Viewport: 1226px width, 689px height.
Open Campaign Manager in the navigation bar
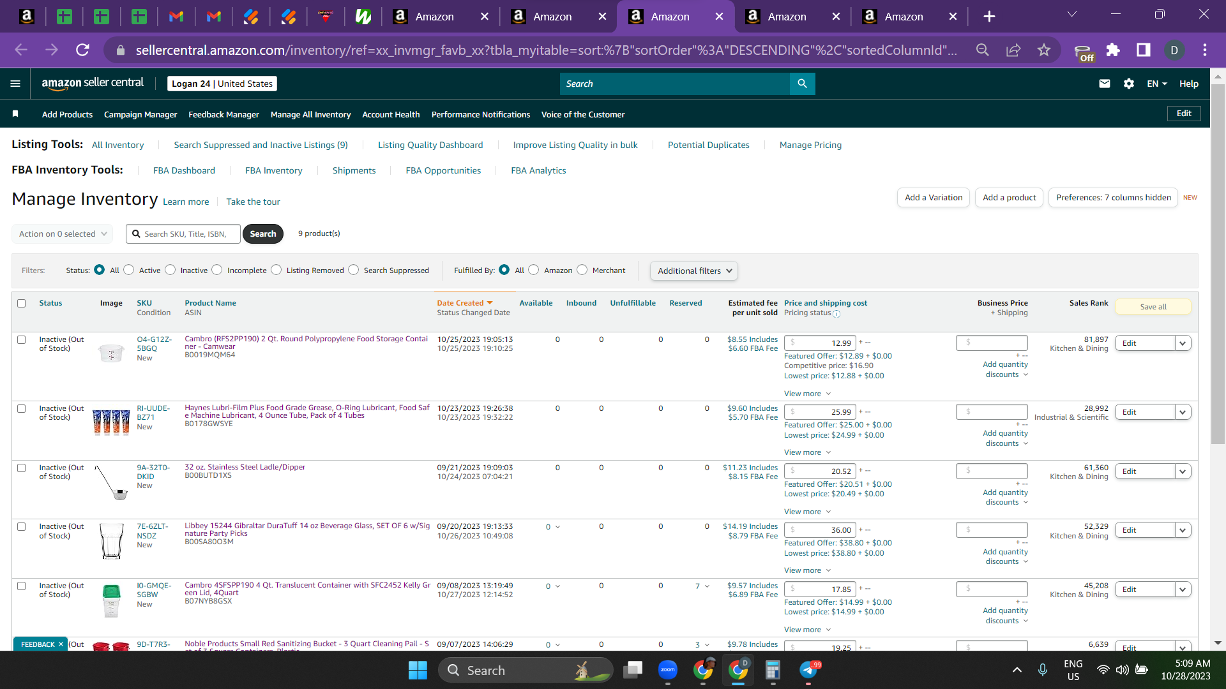tap(140, 114)
